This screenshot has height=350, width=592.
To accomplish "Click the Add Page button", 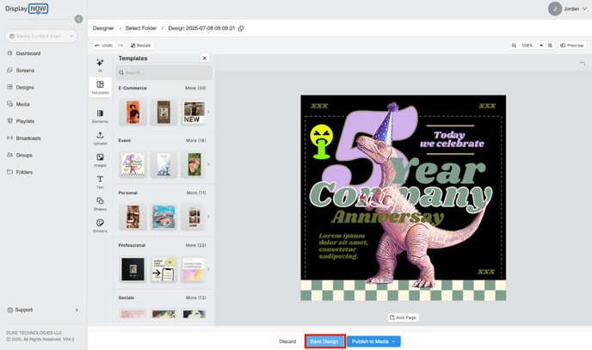I will pyautogui.click(x=403, y=317).
